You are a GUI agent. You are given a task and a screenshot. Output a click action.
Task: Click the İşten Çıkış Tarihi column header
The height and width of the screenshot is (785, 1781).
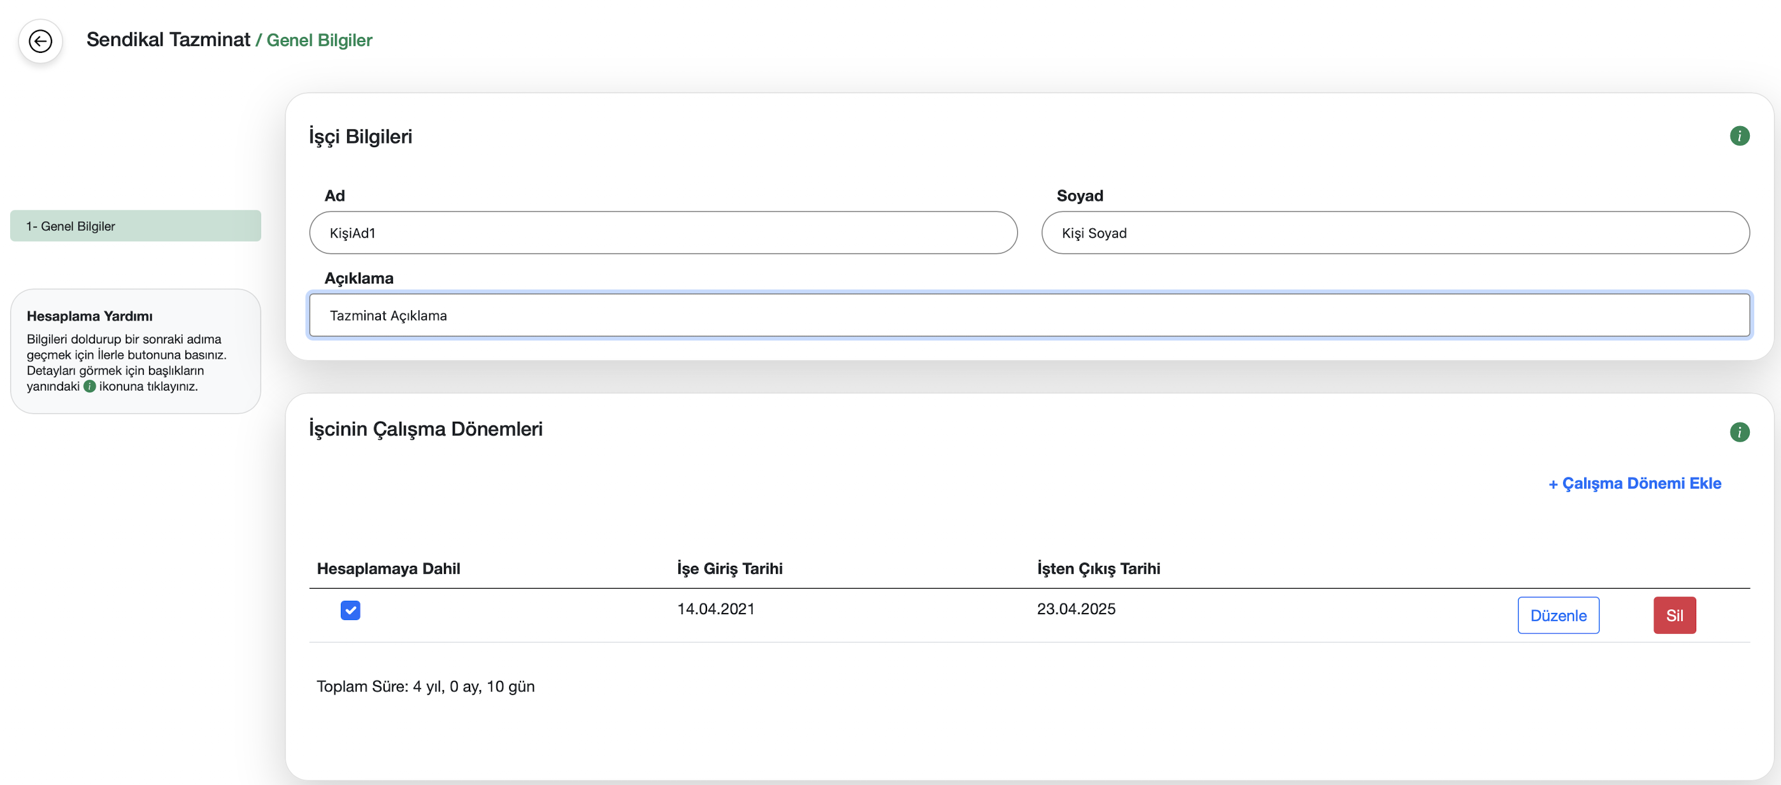(1098, 568)
